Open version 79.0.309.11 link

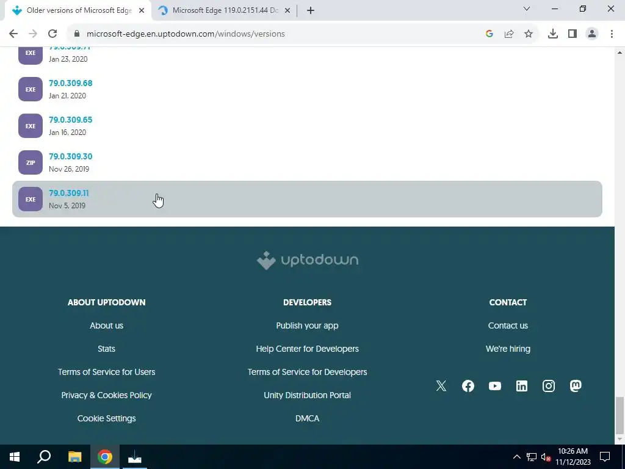pyautogui.click(x=69, y=193)
